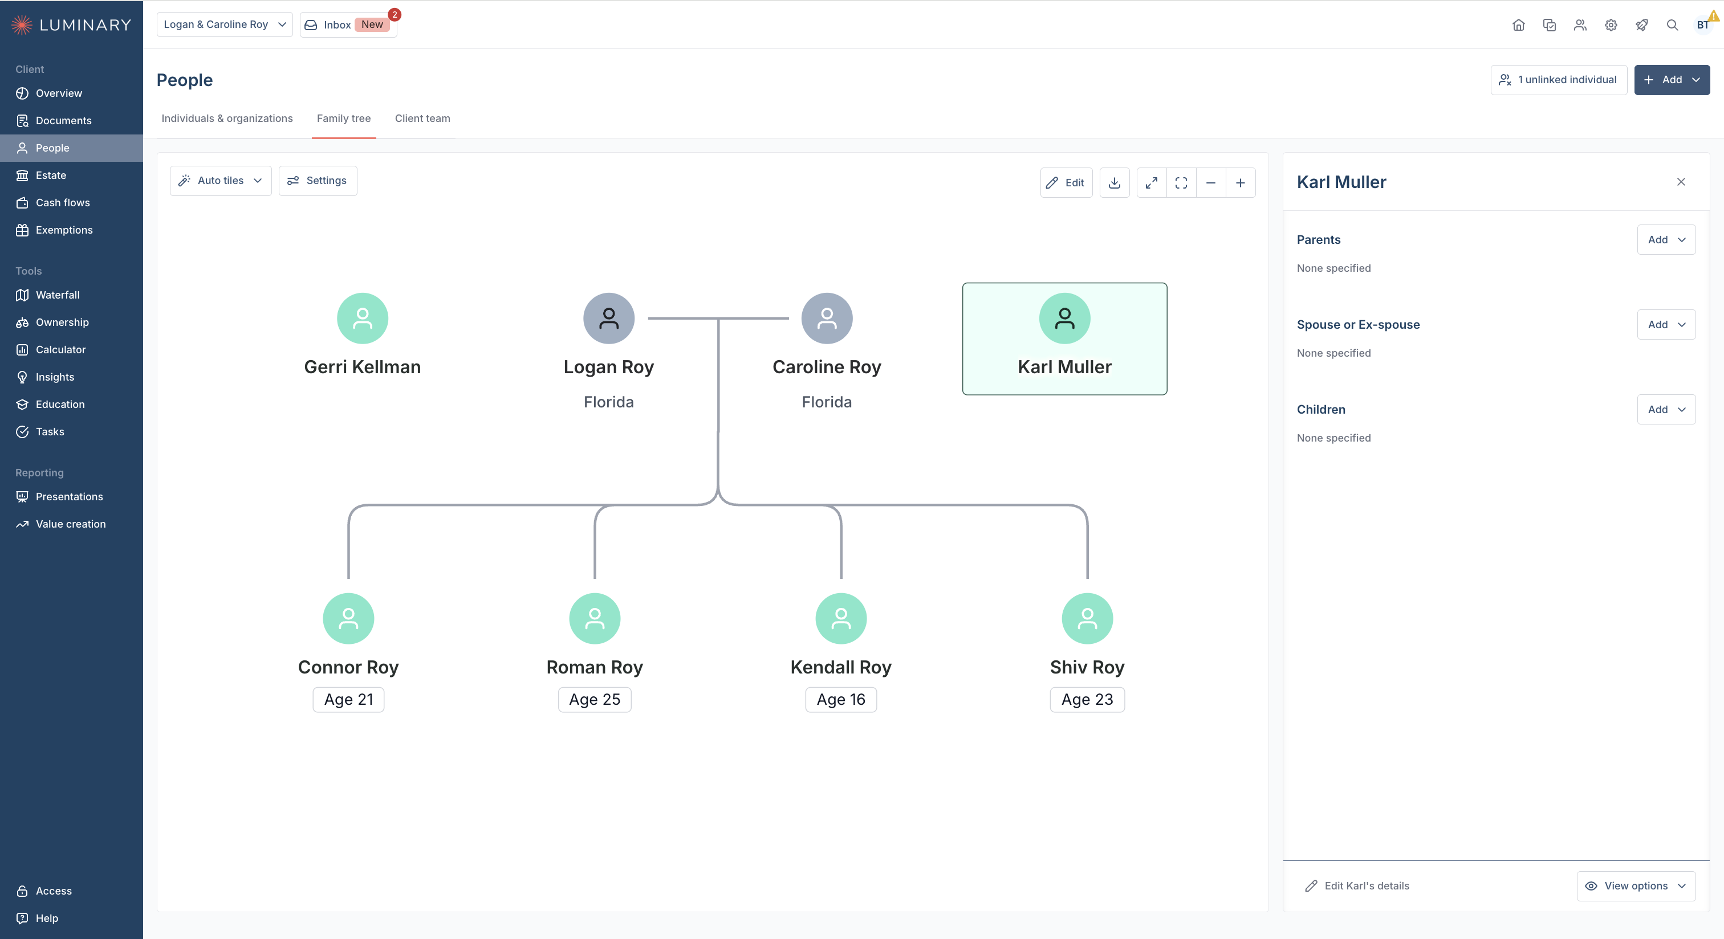Open Exemptions in the sidebar
Image resolution: width=1724 pixels, height=939 pixels.
pyautogui.click(x=71, y=230)
